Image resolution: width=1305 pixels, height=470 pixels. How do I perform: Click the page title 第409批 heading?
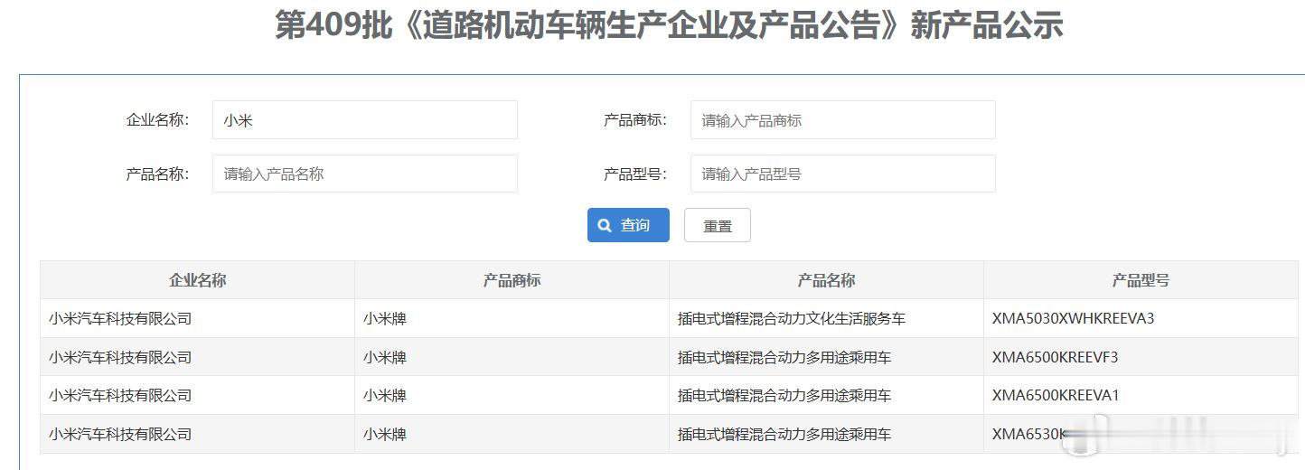pyautogui.click(x=669, y=24)
